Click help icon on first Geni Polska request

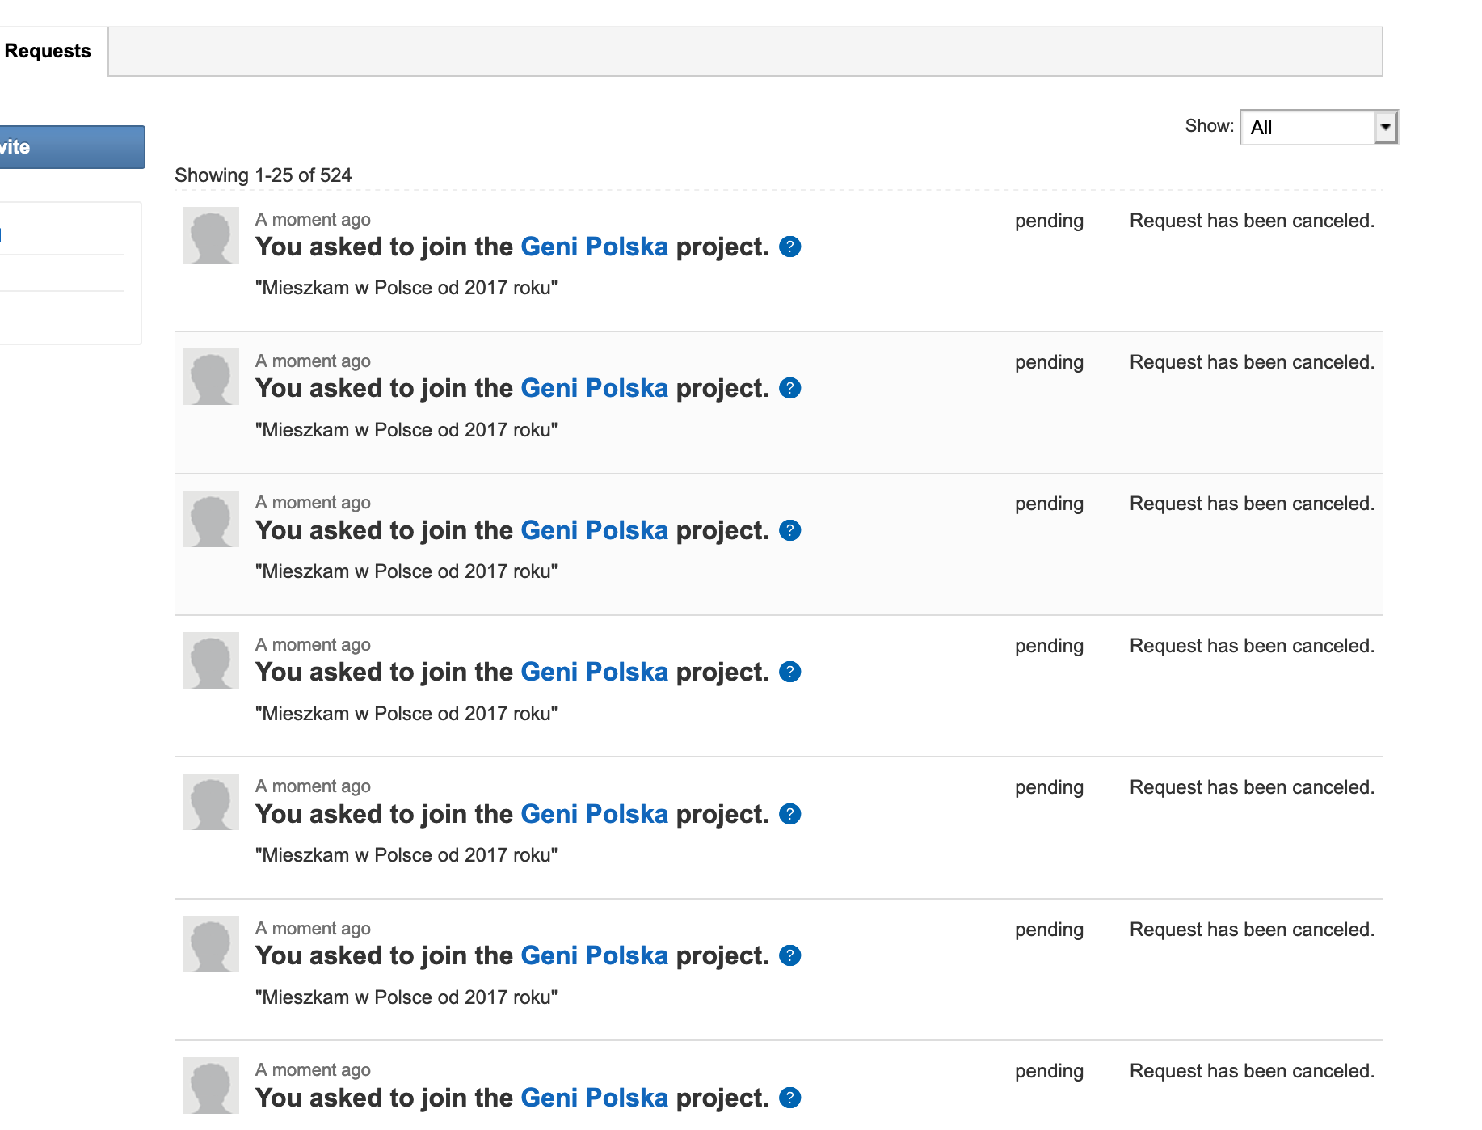(789, 247)
